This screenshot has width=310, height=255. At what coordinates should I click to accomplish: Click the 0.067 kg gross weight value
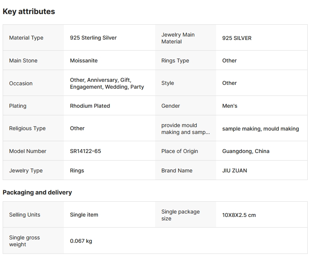[81, 241]
